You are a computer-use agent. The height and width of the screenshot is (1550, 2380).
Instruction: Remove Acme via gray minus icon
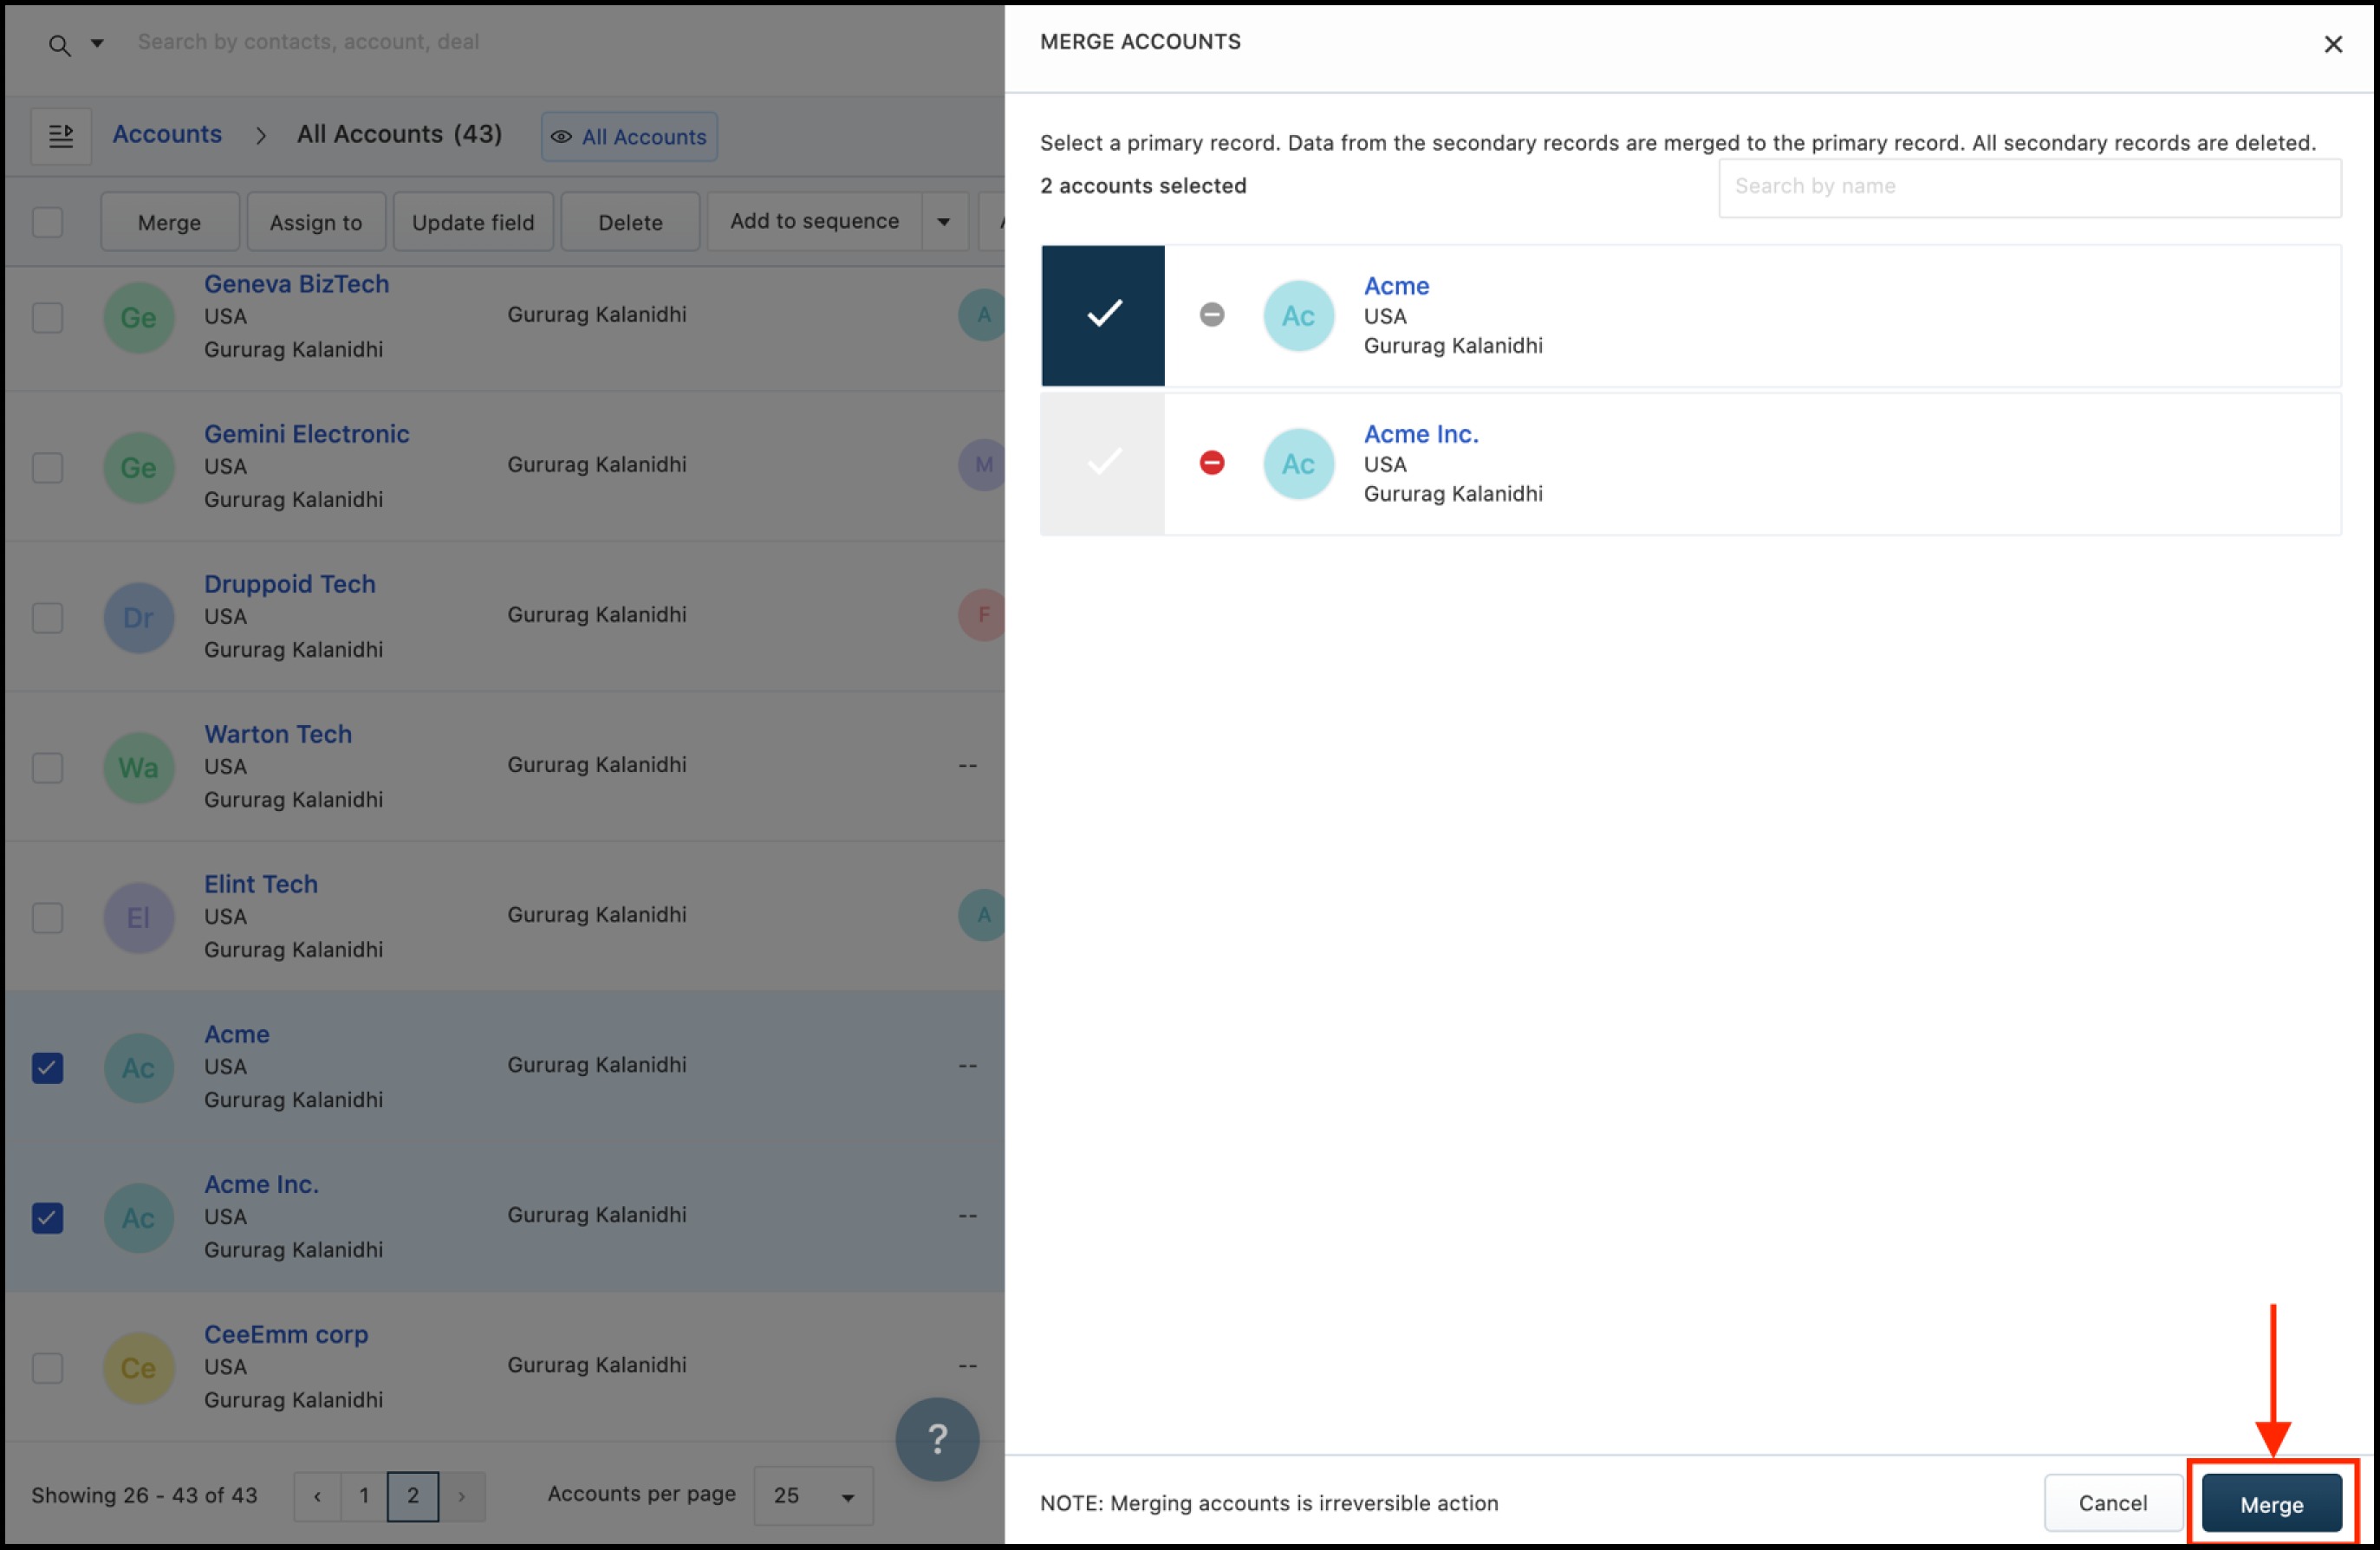pyautogui.click(x=1212, y=315)
